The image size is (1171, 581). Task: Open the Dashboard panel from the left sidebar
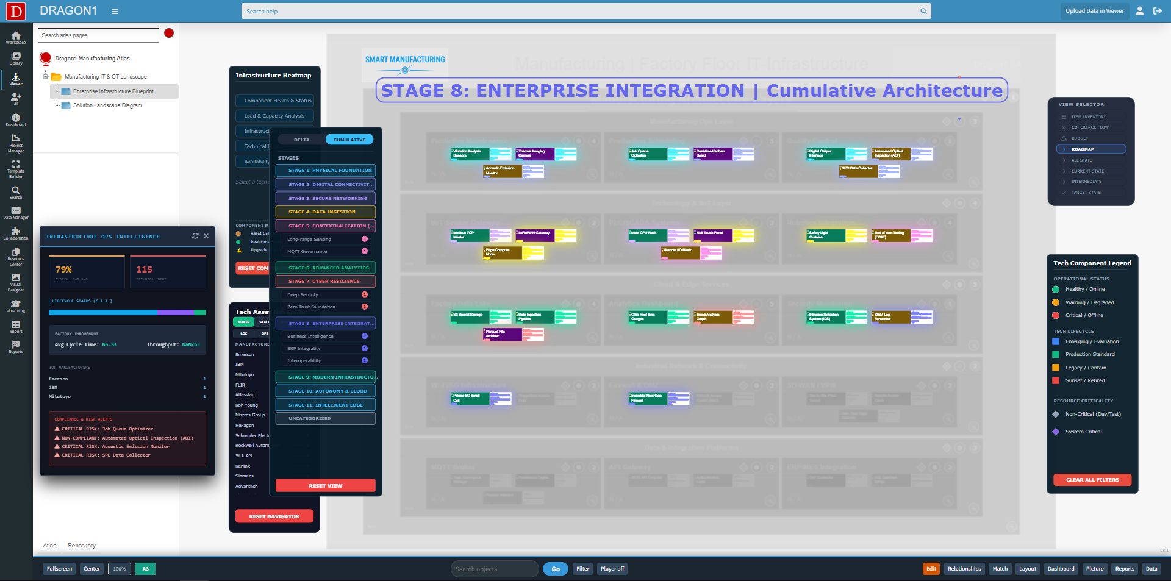tap(15, 121)
